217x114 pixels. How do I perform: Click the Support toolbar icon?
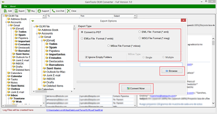point(39,11)
